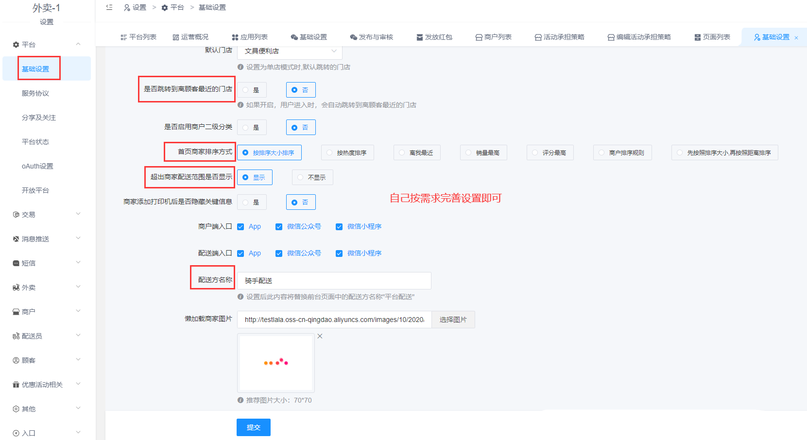Click the 消息推送 sidebar icon
The image size is (807, 440).
point(16,239)
